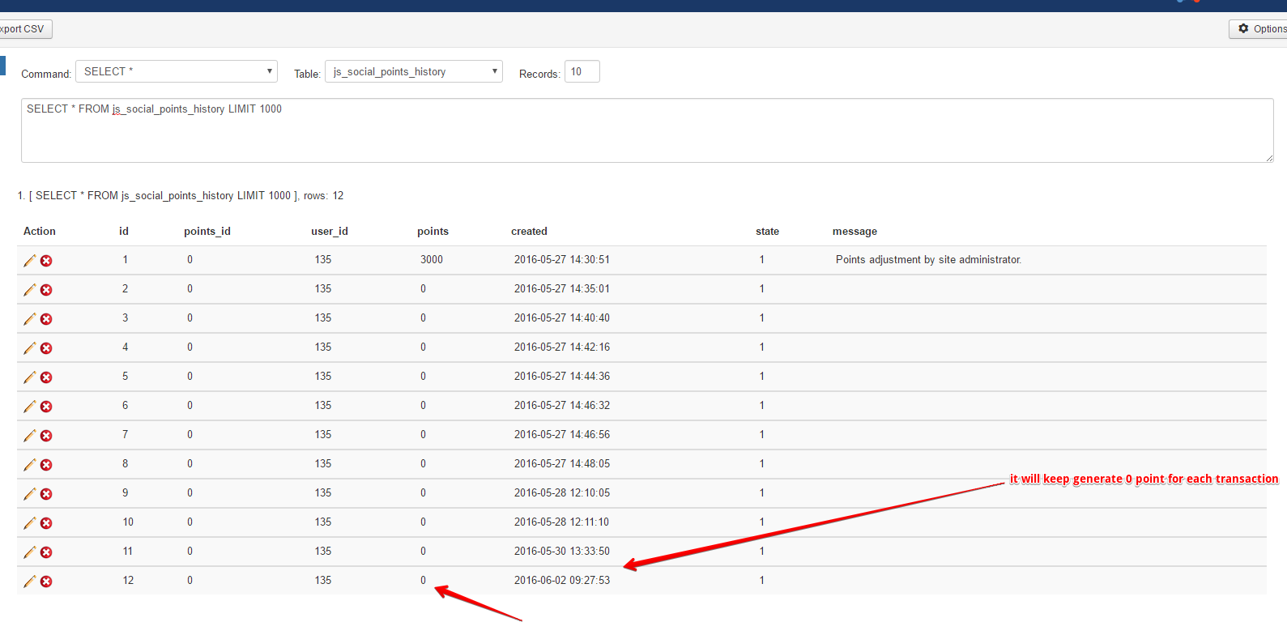Delete record 12 using the red icon
The image size is (1287, 635).
tap(46, 582)
